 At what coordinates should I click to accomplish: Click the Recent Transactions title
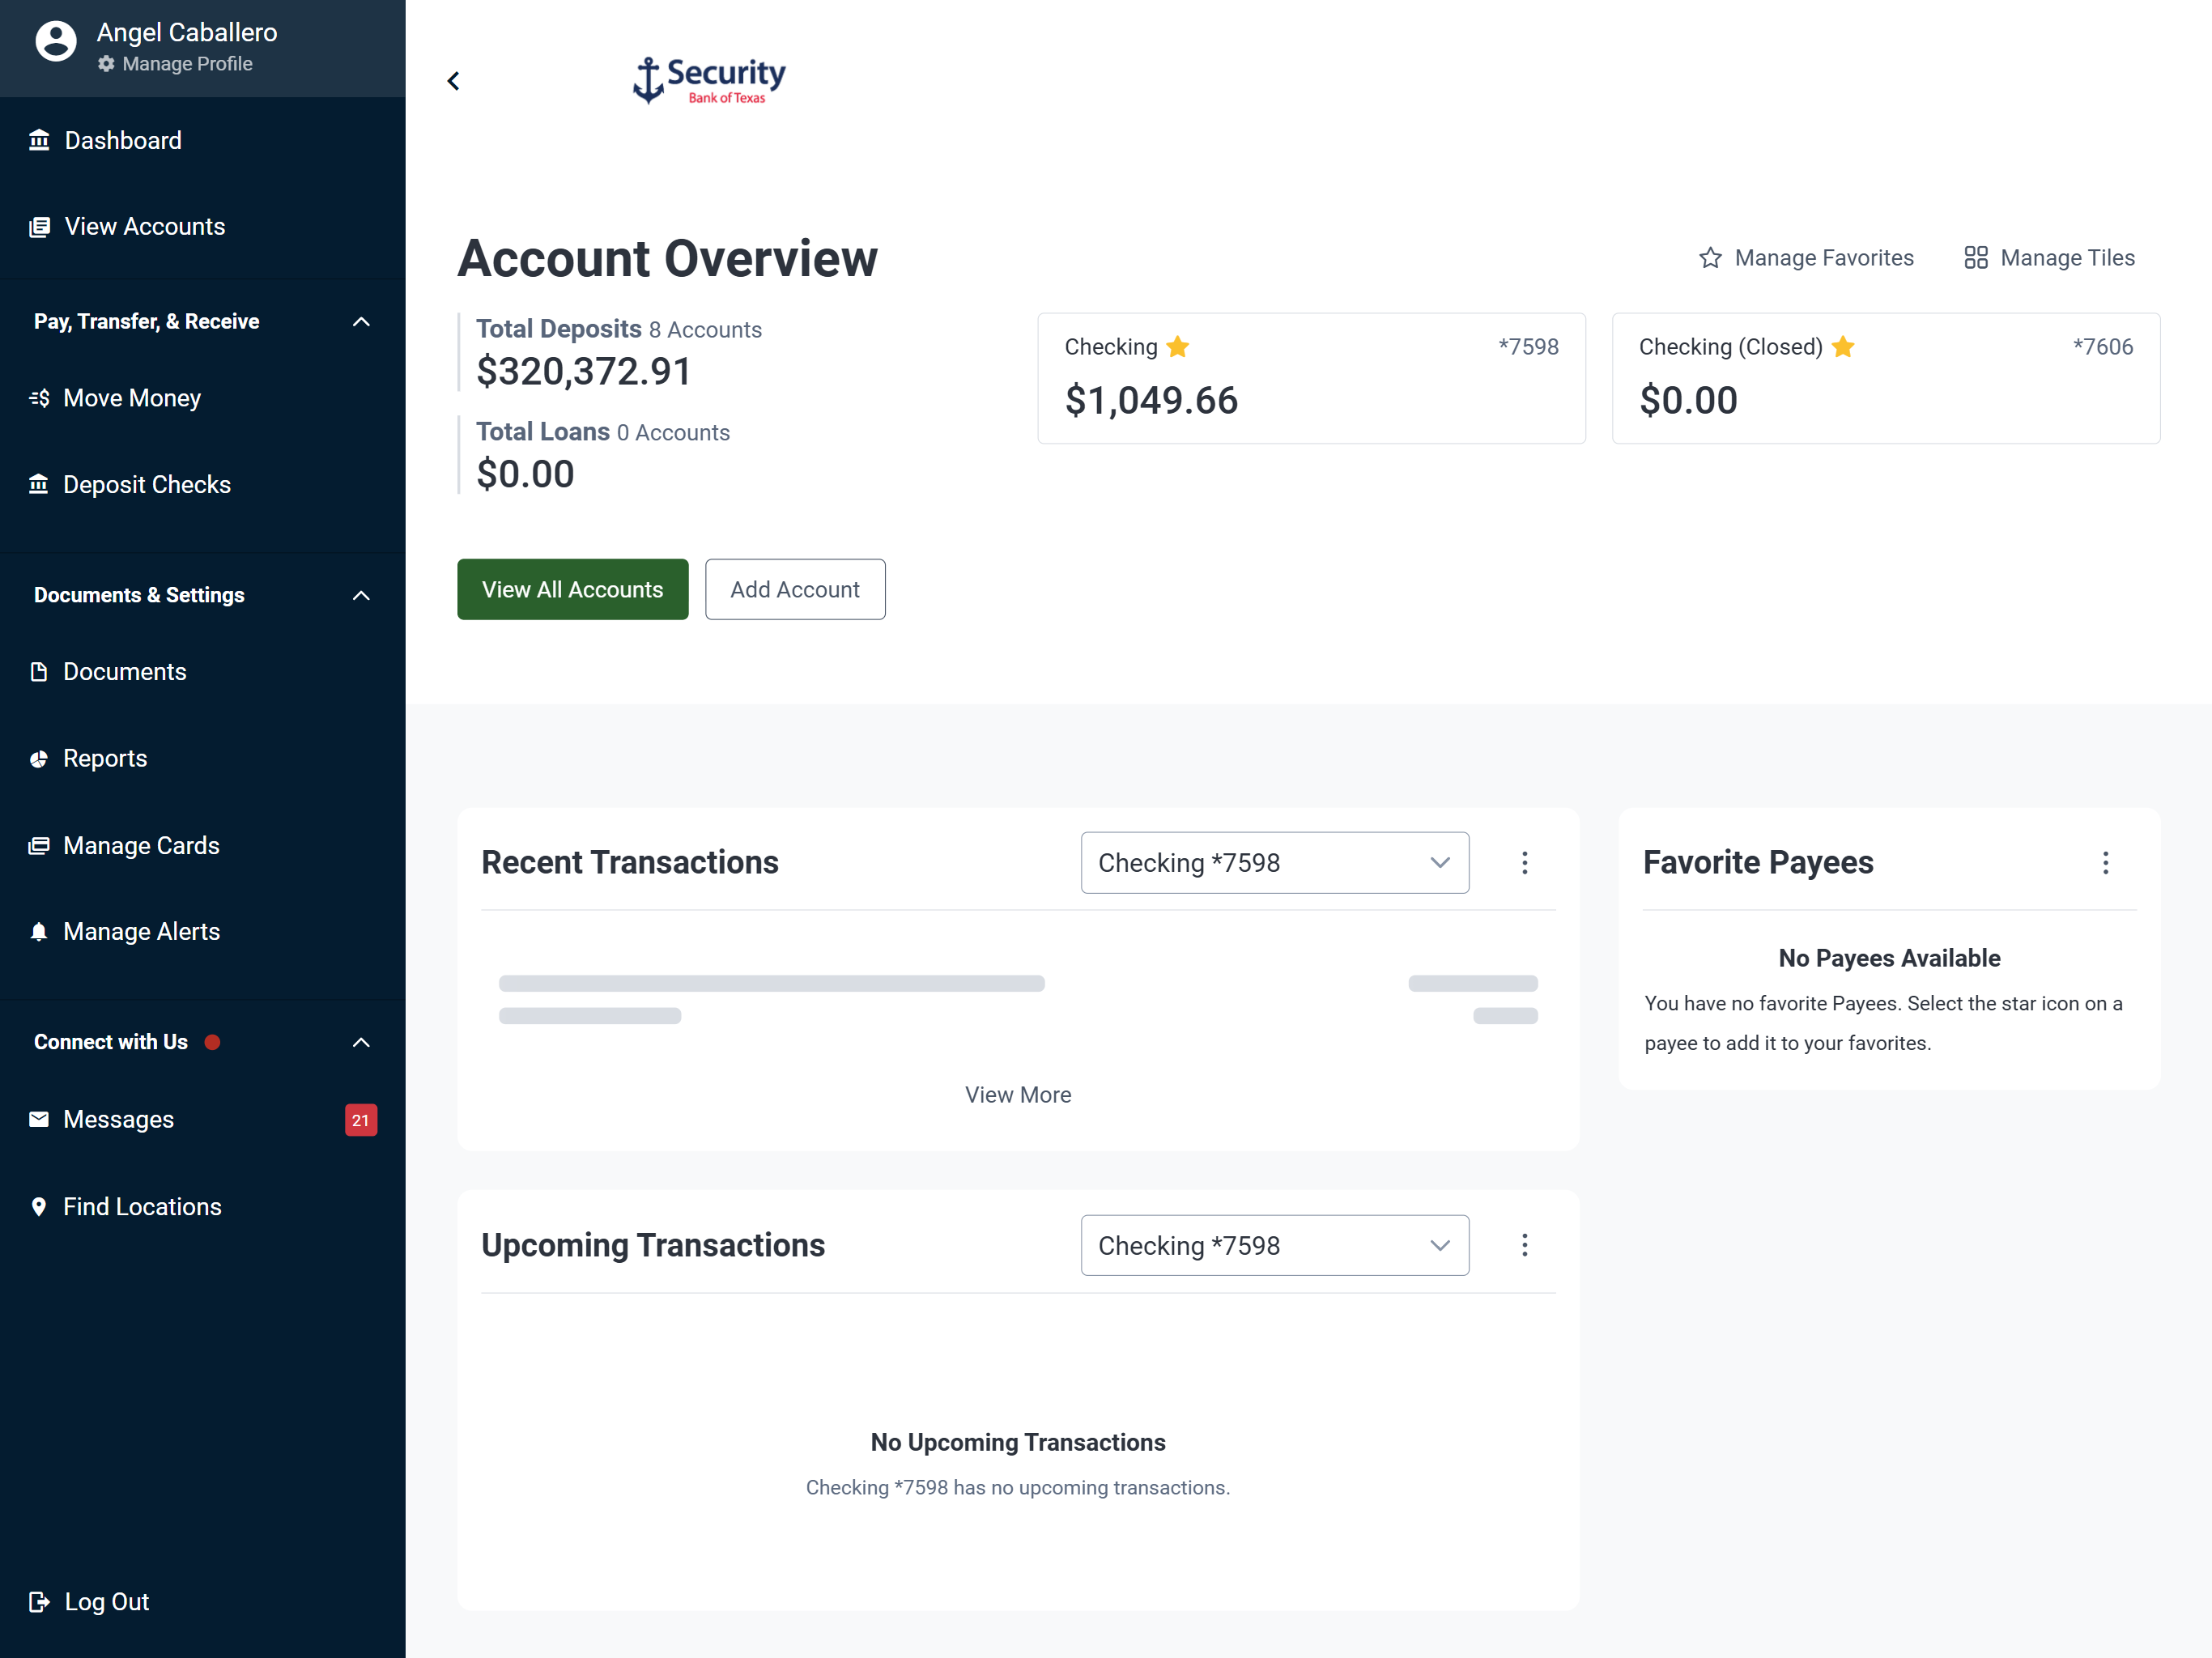coord(630,863)
